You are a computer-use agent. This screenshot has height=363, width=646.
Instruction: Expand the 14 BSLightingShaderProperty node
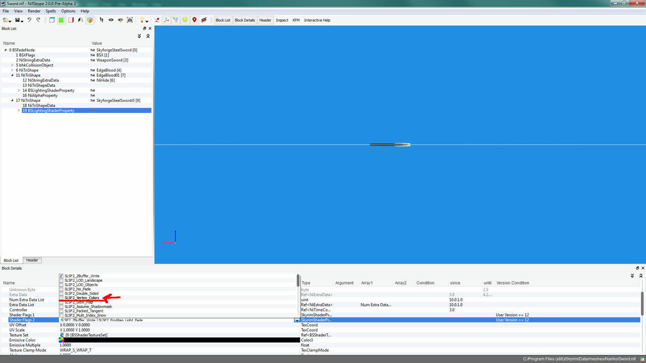click(x=19, y=90)
